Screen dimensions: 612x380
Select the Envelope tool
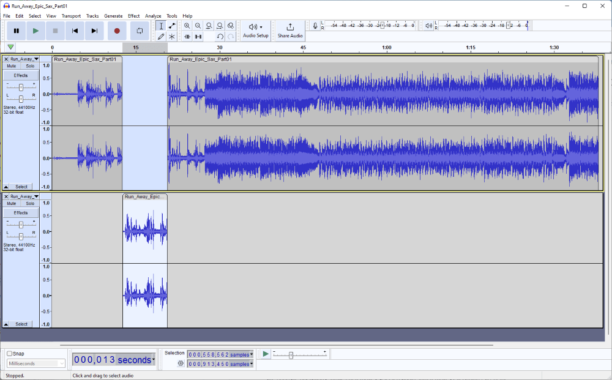tap(172, 26)
